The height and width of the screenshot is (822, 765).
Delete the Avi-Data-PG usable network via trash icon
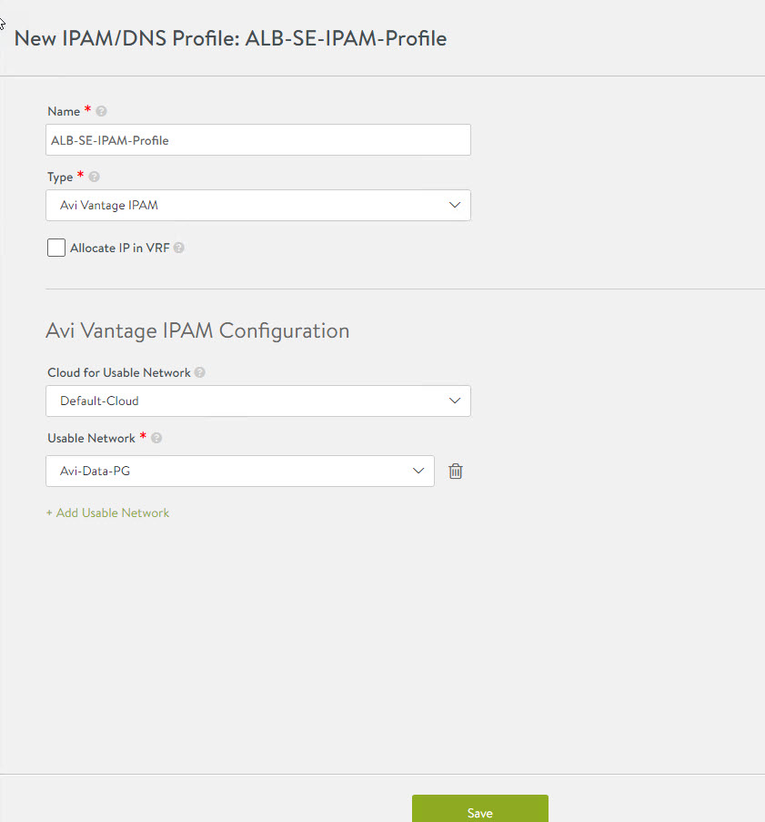[x=456, y=472]
